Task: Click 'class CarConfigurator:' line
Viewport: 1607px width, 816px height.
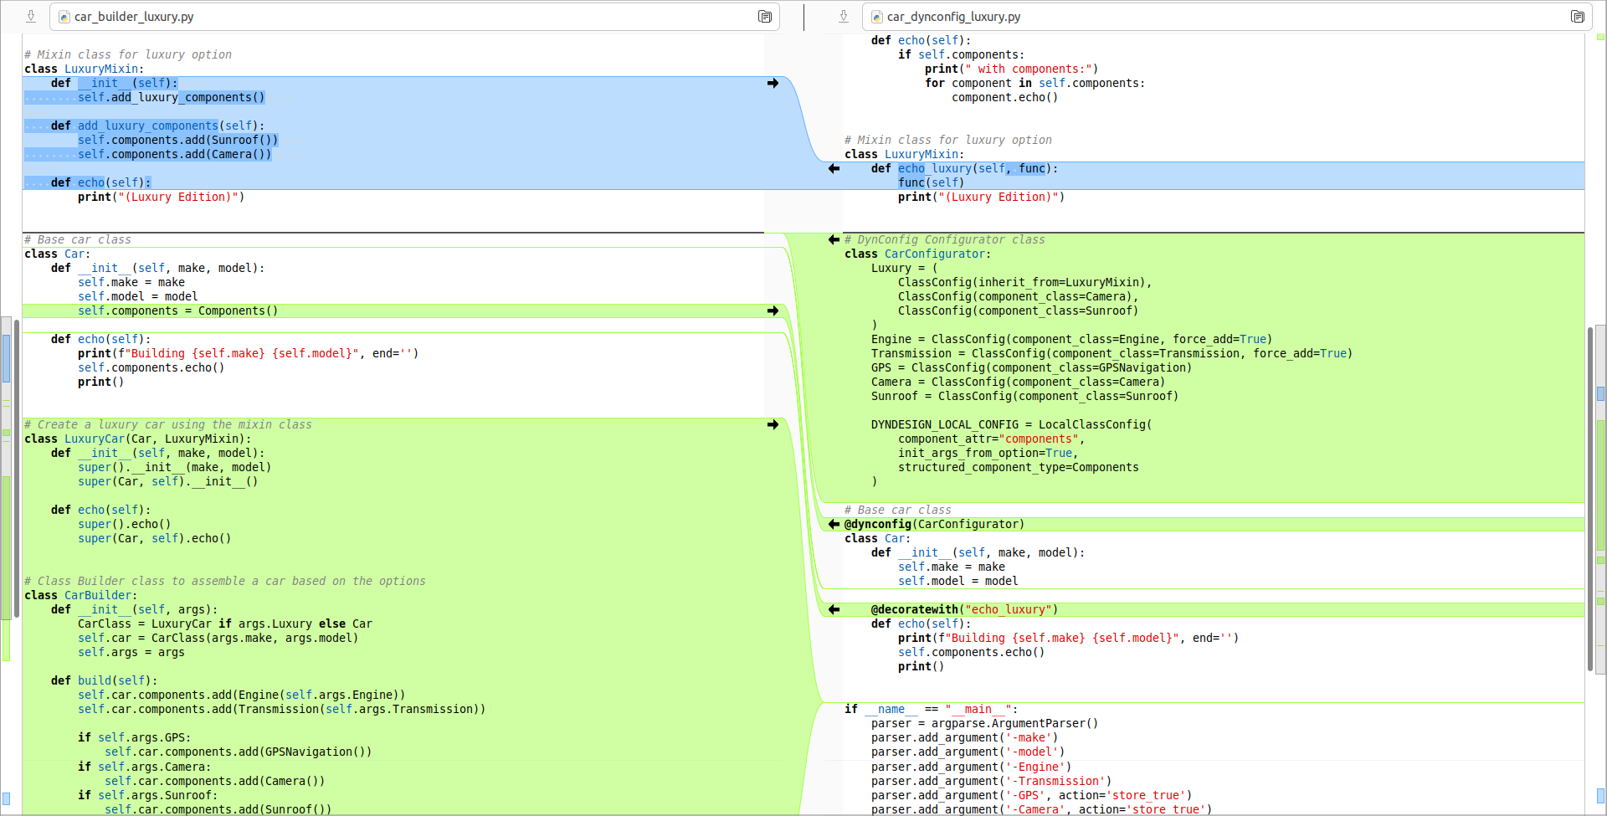Action: point(918,254)
